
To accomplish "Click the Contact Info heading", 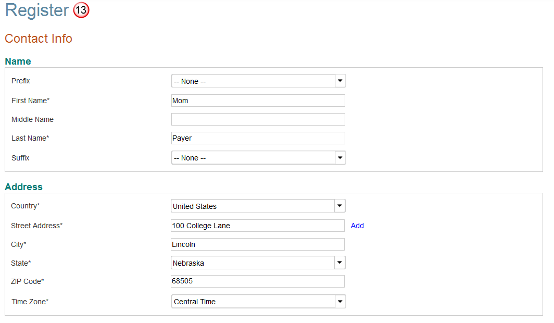I will 39,39.
